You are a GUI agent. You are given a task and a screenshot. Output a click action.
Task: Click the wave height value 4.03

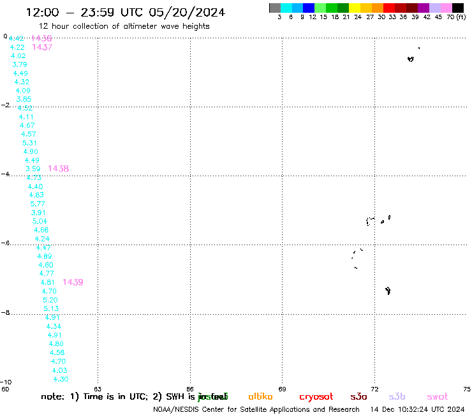(x=59, y=370)
